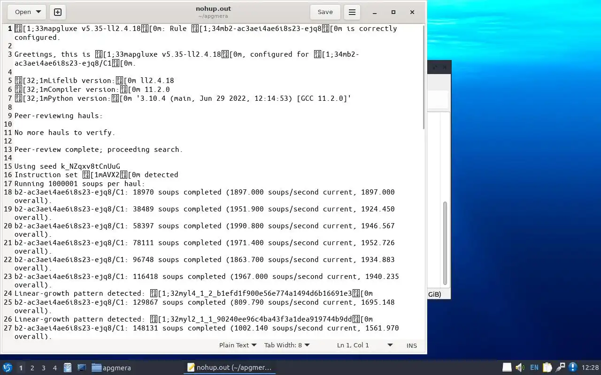The image size is (601, 375).
Task: Click the editor vertical scrollbar
Action: pyautogui.click(x=424, y=77)
